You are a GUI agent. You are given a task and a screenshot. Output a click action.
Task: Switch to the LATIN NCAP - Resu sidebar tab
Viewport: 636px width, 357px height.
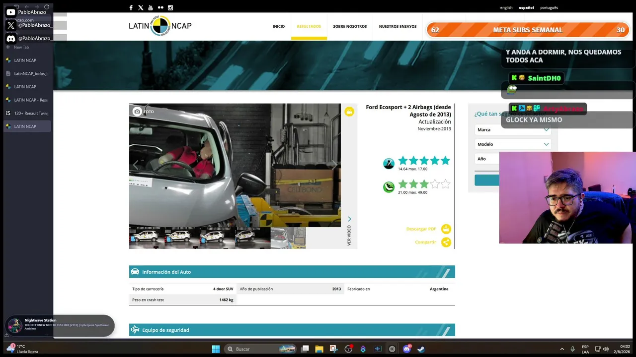(28, 100)
